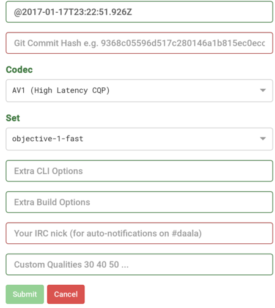Image resolution: width=275 pixels, height=308 pixels.
Task: Open the objective-1-fast set selector
Action: (139, 139)
